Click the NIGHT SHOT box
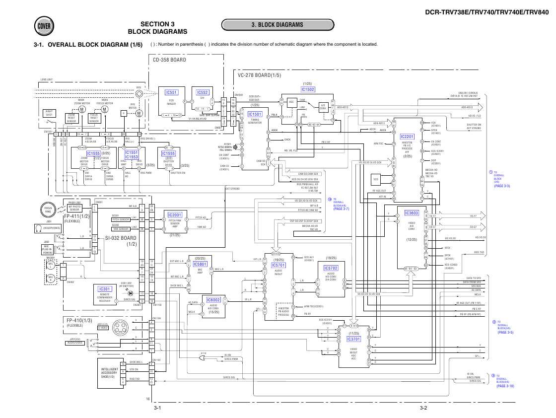 coord(49,113)
